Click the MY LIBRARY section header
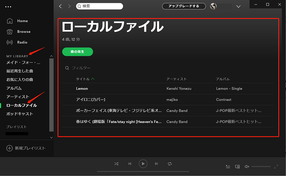286x176 pixels. (x=17, y=56)
